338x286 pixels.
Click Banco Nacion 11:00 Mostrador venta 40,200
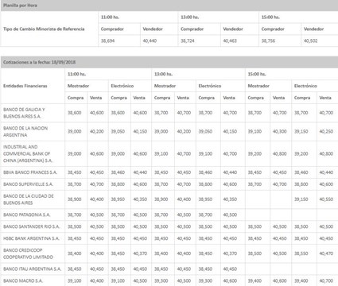[x=97, y=131]
